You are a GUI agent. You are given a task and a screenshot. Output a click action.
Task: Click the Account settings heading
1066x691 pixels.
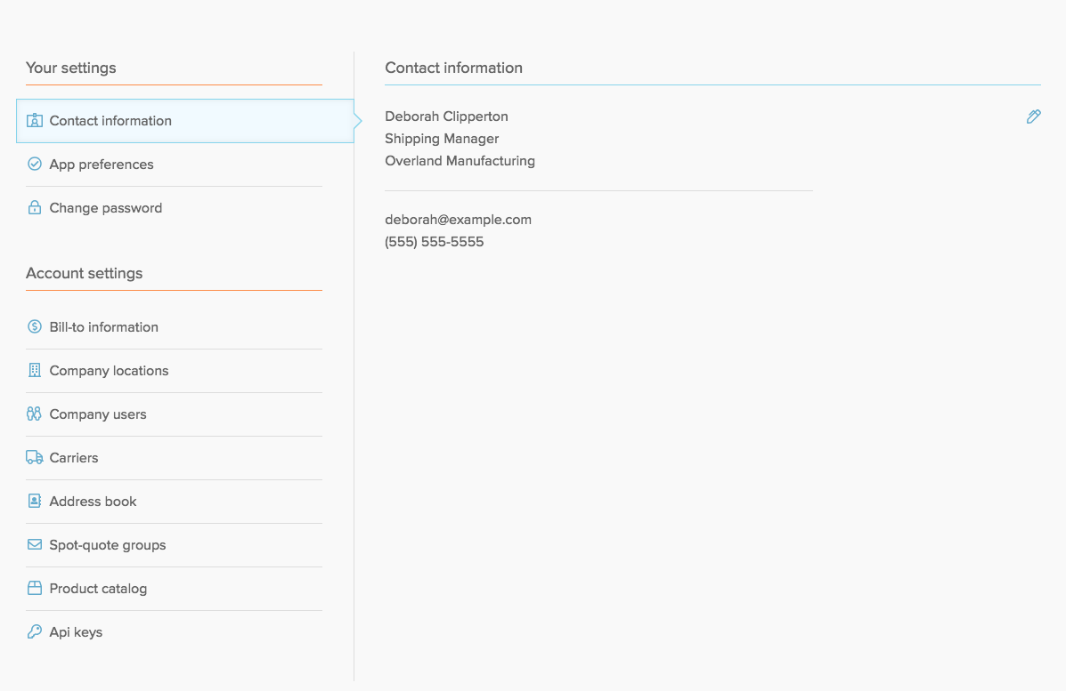tap(85, 273)
